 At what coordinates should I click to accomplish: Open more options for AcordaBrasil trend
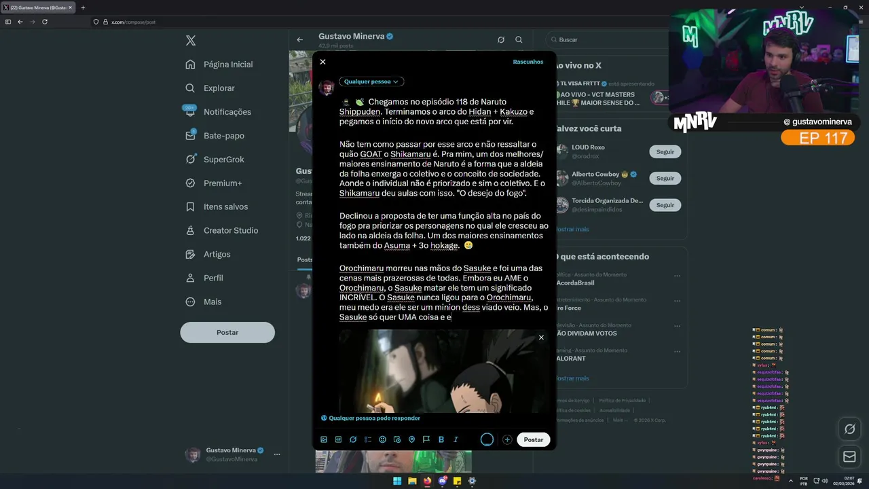[x=677, y=276]
